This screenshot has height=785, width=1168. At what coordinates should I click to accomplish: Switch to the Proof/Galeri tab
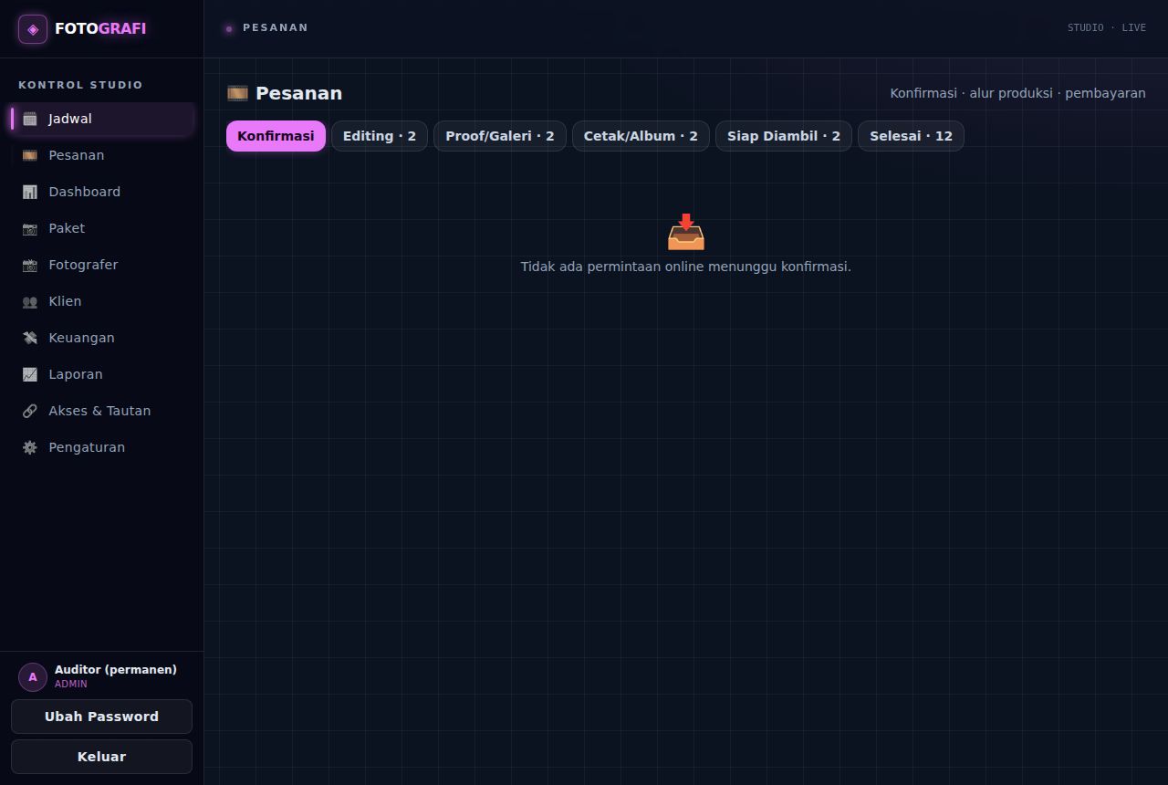coord(500,136)
